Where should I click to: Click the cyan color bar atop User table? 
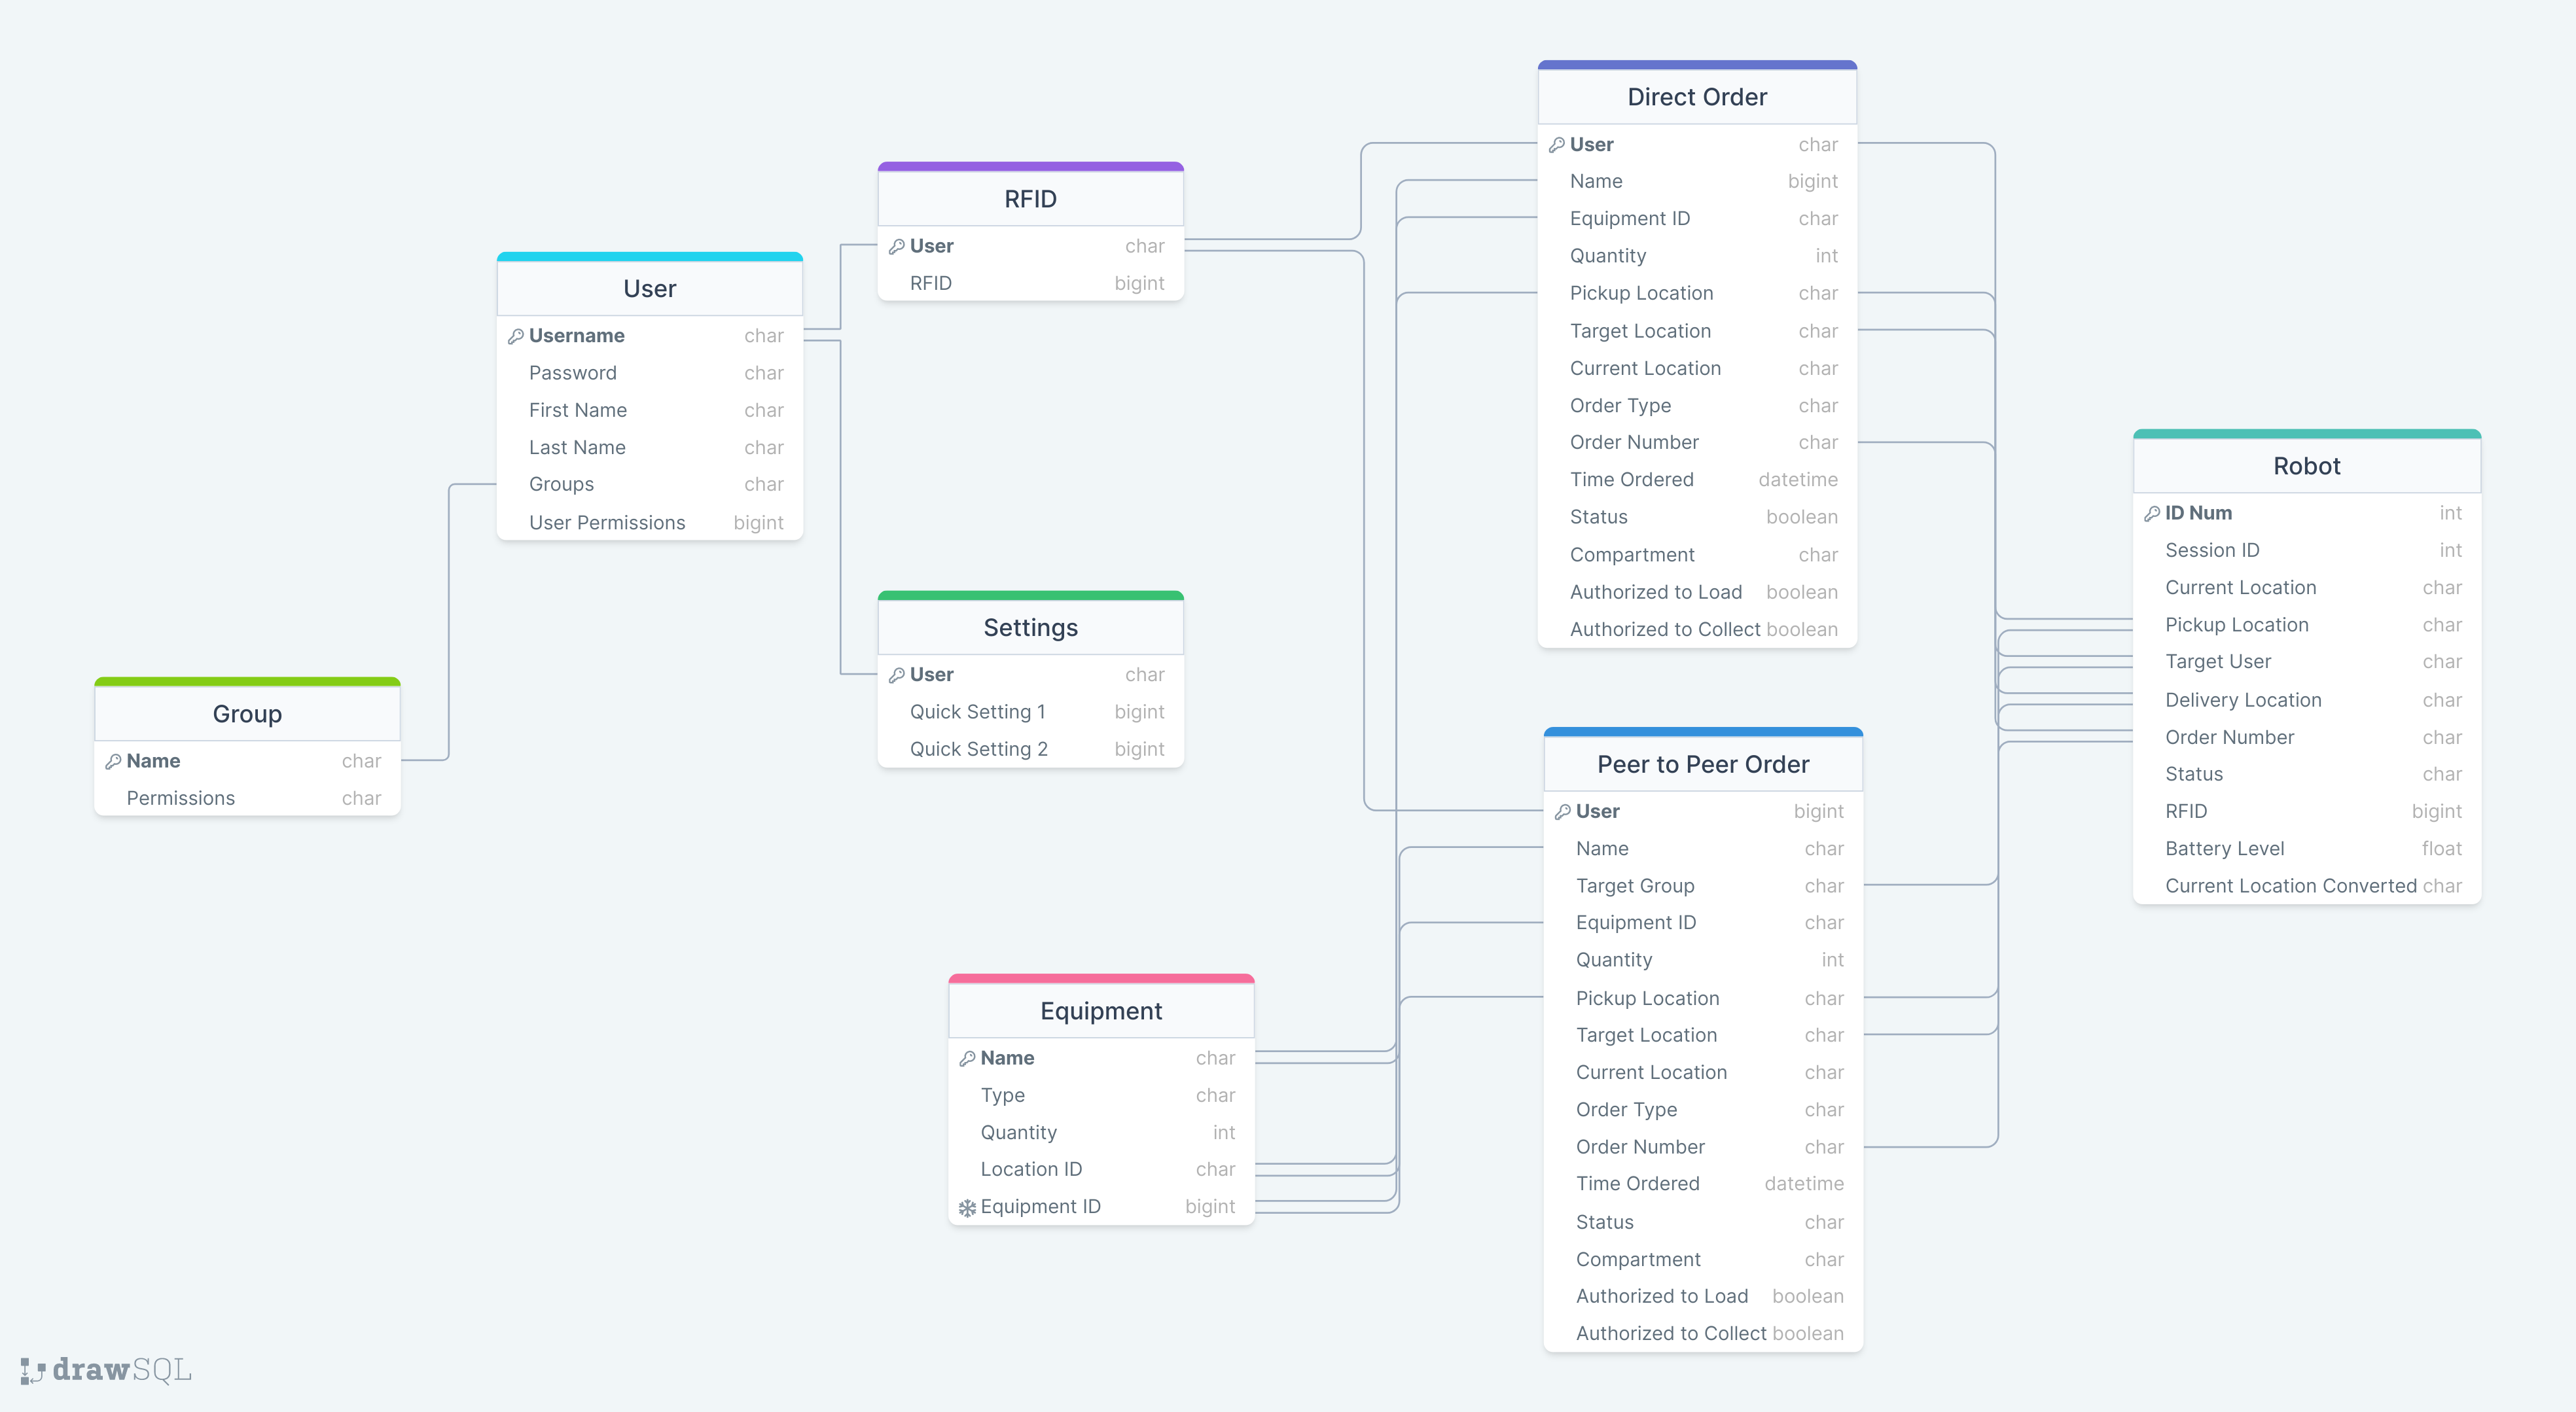tap(649, 256)
